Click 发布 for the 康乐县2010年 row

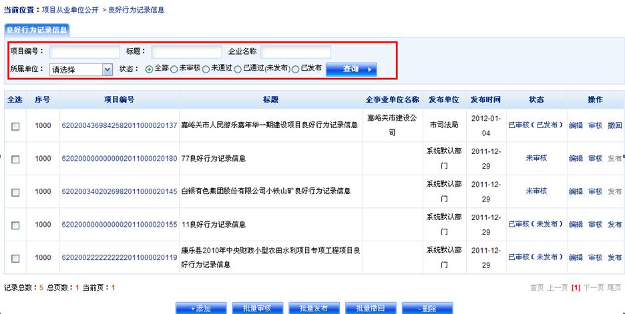coord(614,257)
